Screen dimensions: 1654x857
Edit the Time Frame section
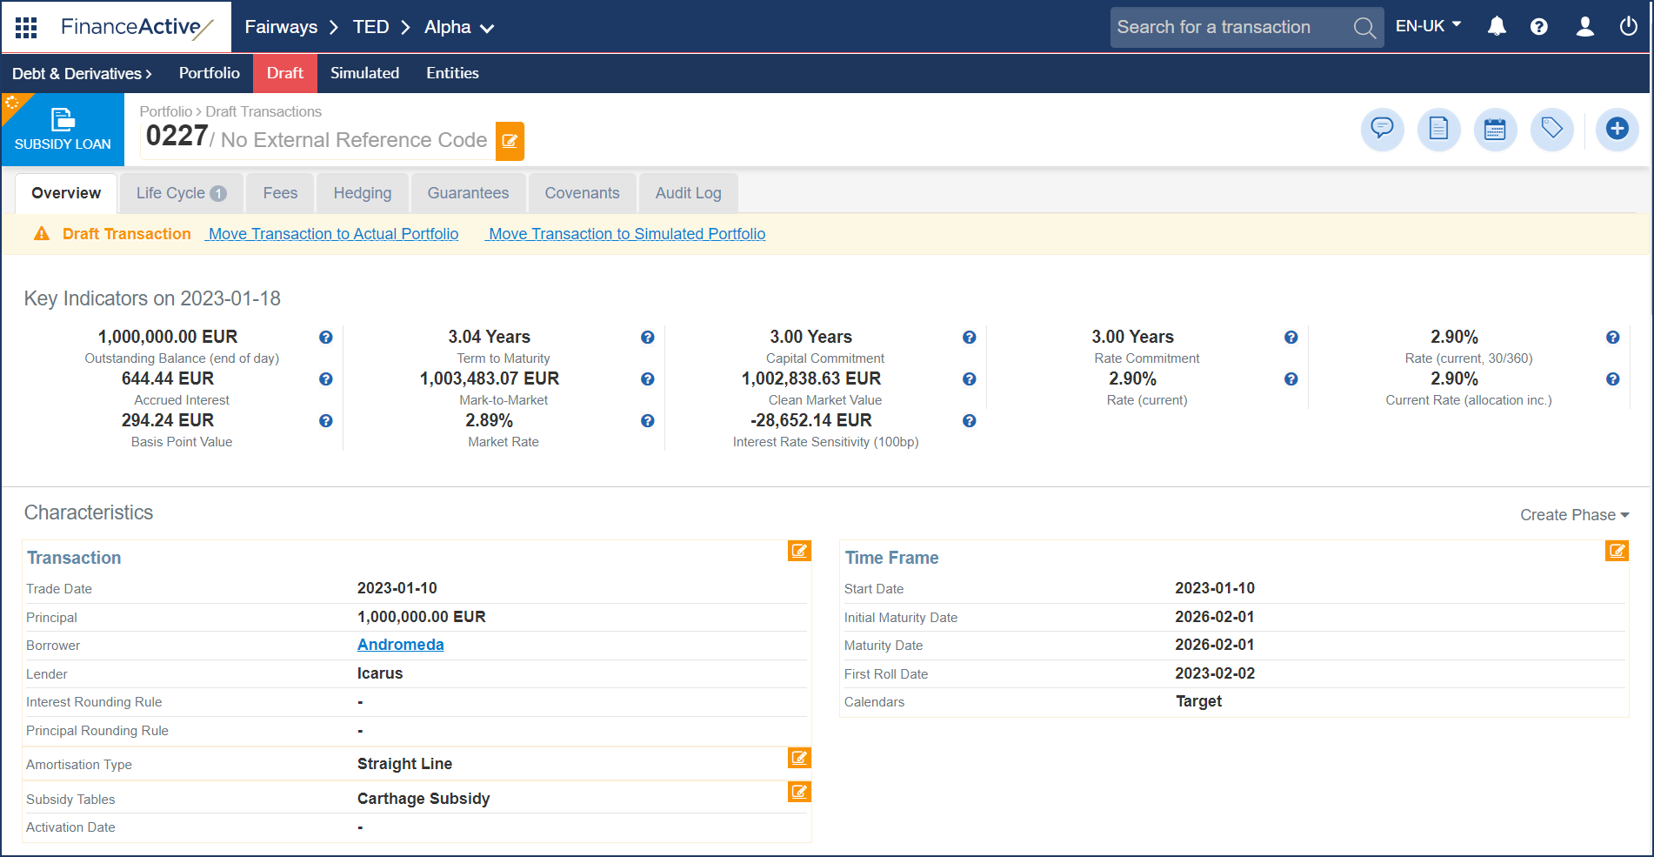1617,551
